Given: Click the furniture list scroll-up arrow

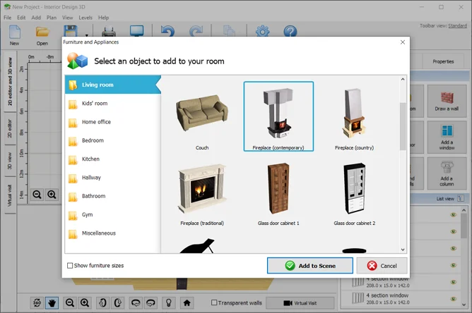Looking at the screenshot, I should click(403, 79).
